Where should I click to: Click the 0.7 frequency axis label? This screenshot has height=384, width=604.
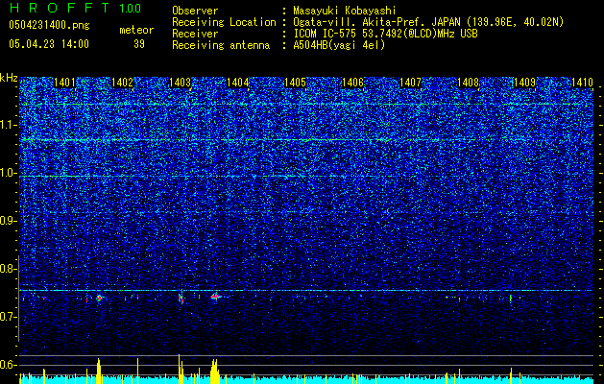9,317
